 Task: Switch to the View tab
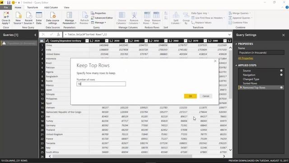pyautogui.click(x=66, y=7)
